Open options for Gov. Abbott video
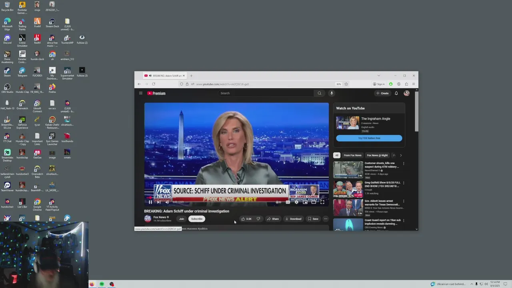The height and width of the screenshot is (288, 512). (x=404, y=201)
